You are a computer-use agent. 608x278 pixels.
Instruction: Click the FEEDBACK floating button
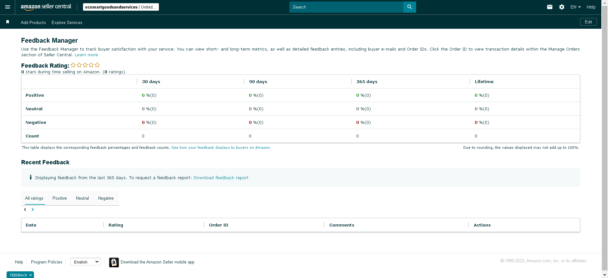18,275
